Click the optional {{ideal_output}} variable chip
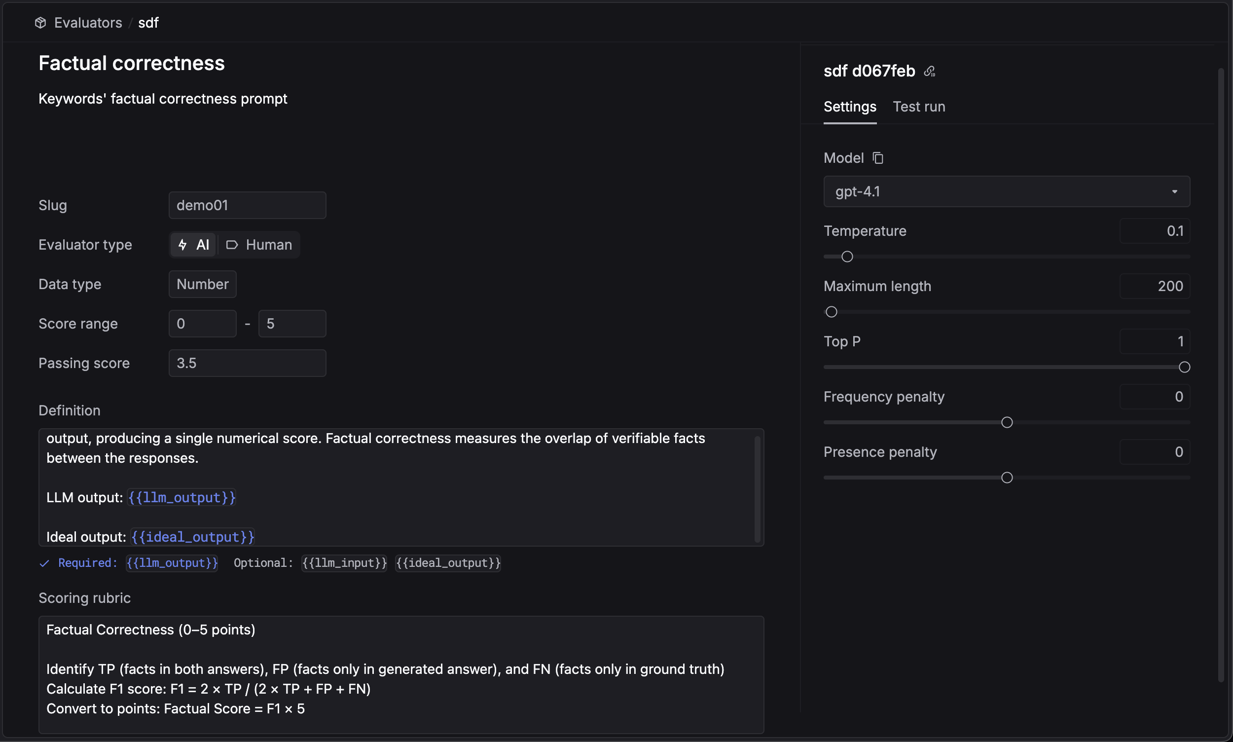The height and width of the screenshot is (742, 1233). tap(448, 563)
